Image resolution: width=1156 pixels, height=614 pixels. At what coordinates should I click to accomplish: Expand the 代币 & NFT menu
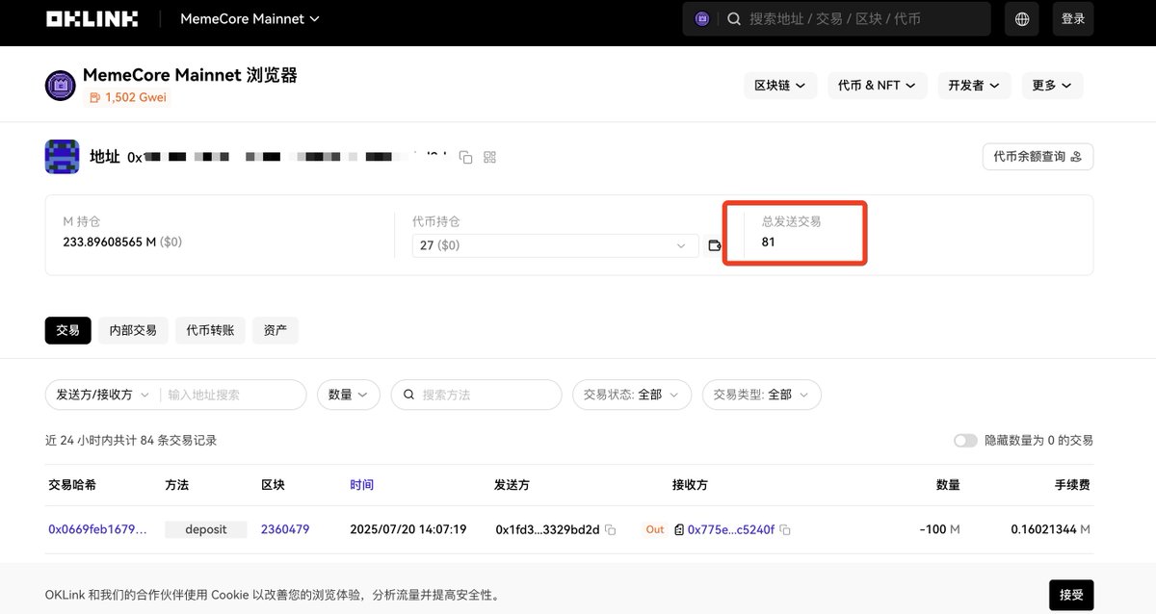coord(878,86)
